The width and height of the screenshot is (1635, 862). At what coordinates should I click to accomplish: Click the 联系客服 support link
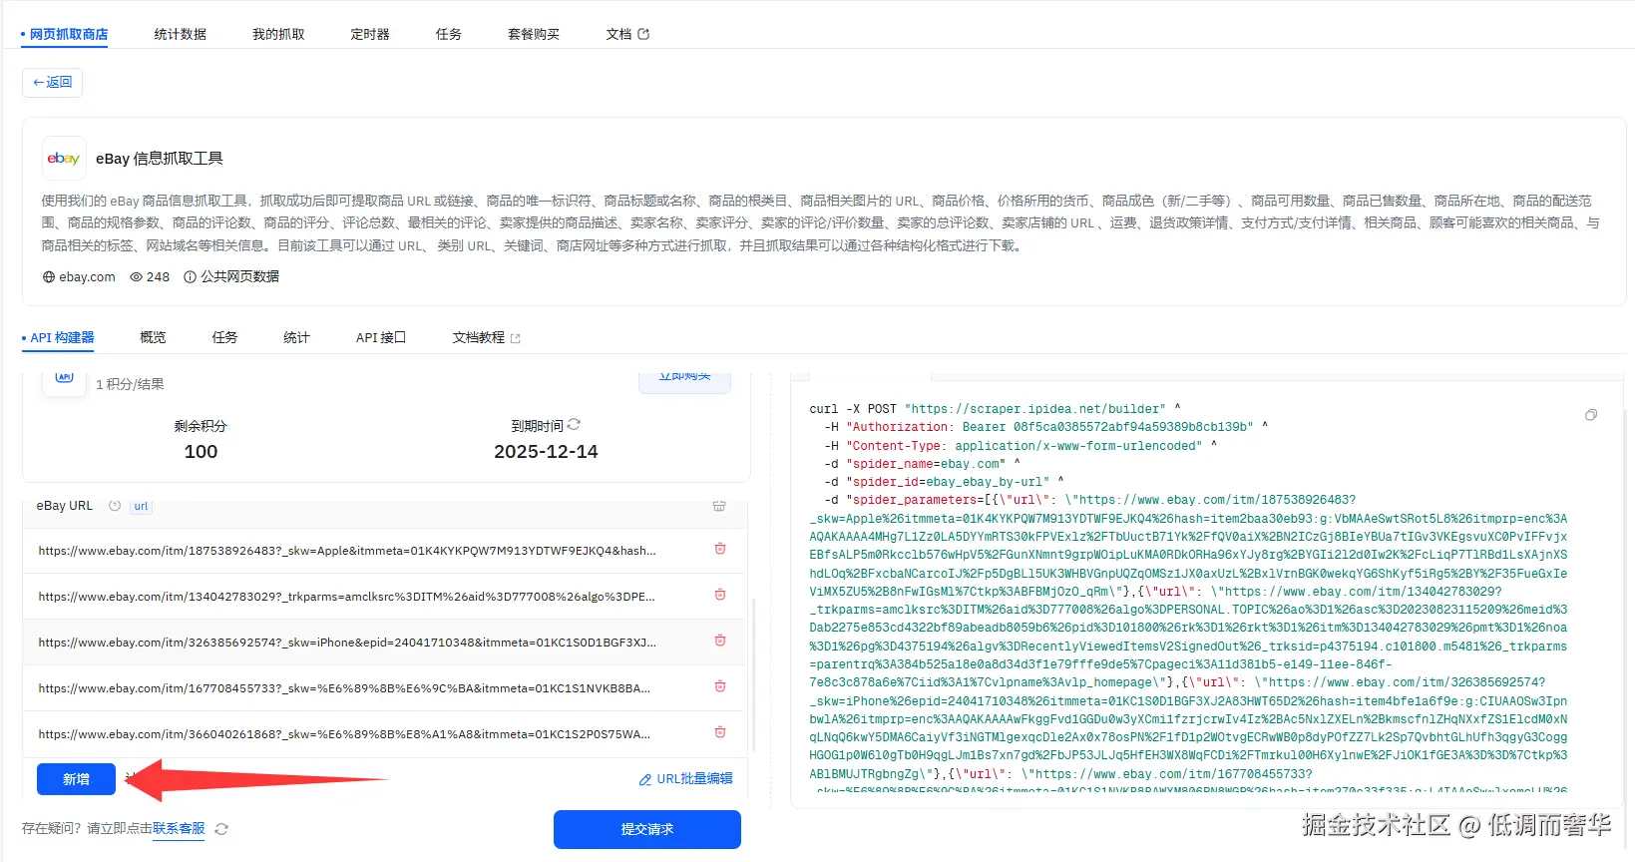pyautogui.click(x=179, y=829)
